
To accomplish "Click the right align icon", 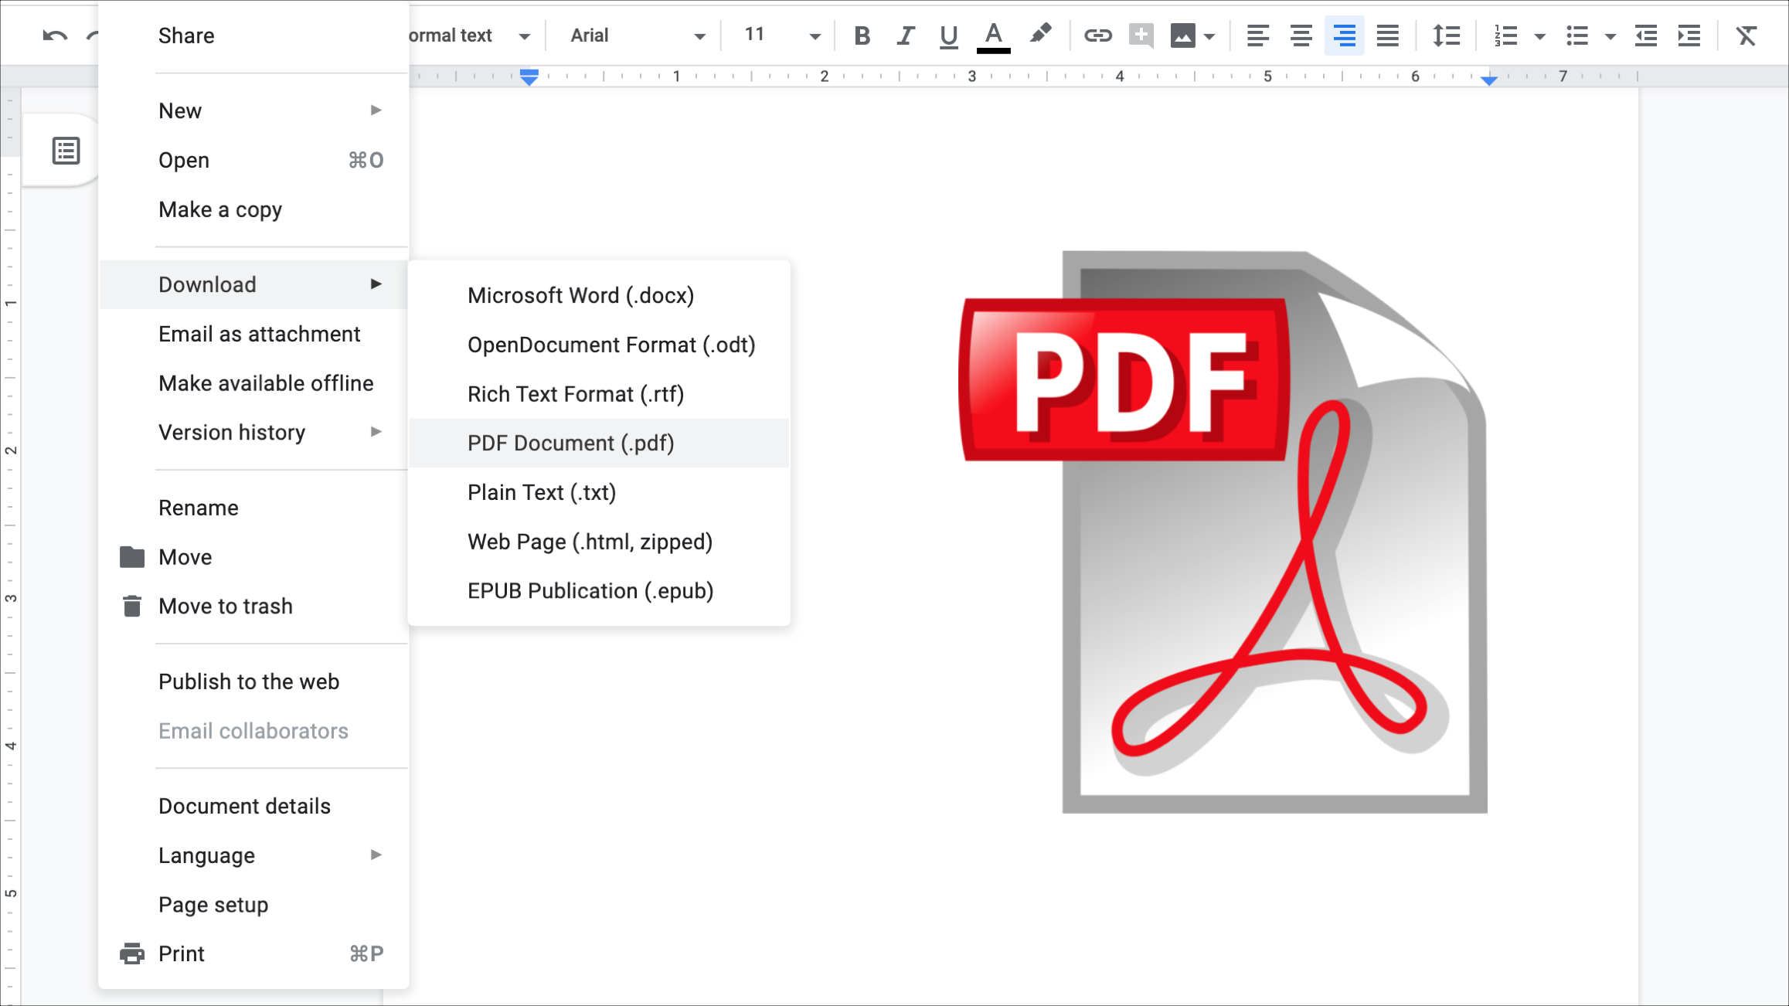I will point(1344,36).
